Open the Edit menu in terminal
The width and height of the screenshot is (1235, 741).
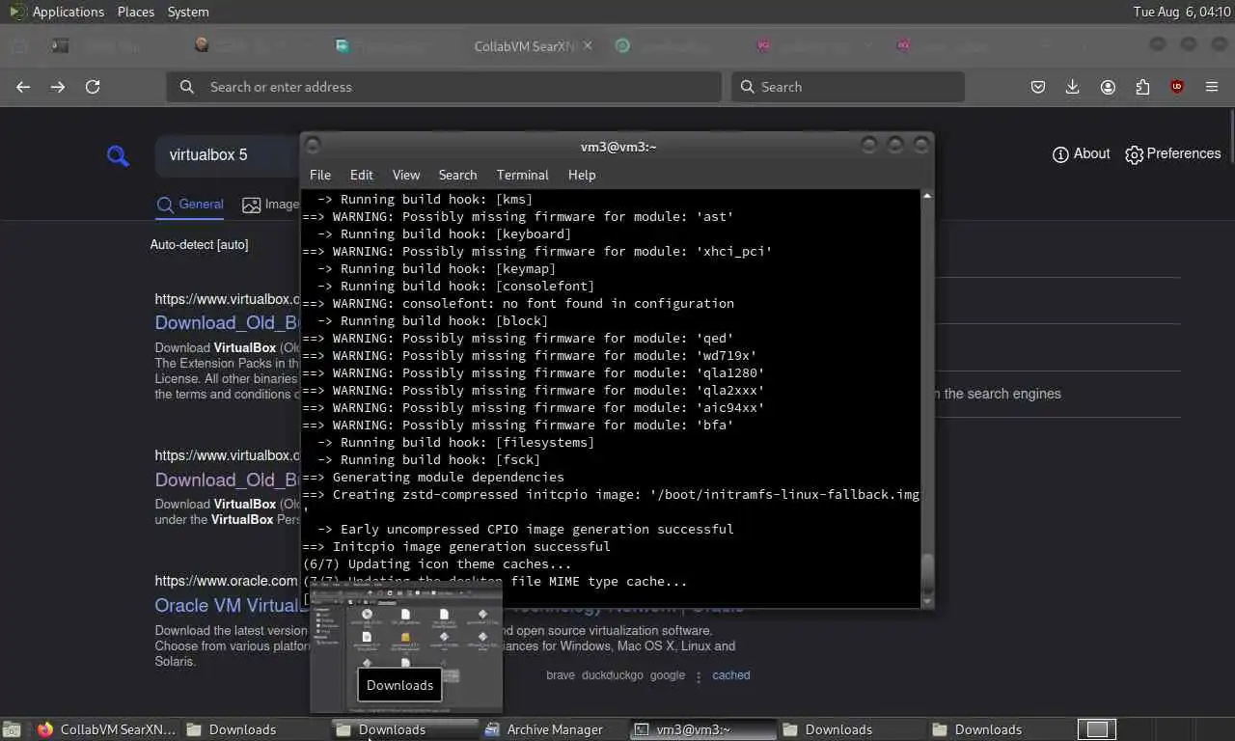[x=362, y=175]
